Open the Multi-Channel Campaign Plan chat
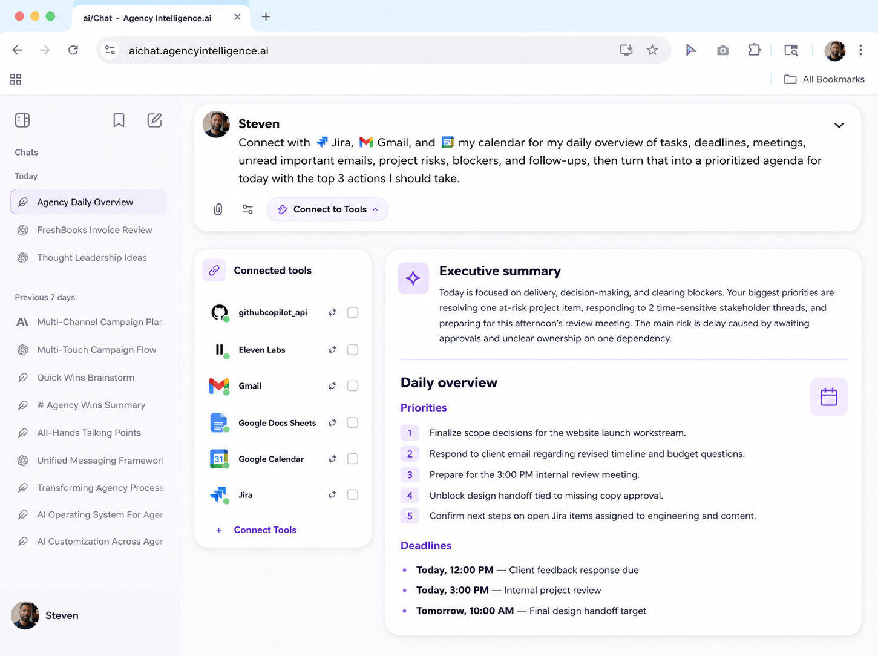Screen dimensions: 878x656 click(89, 322)
